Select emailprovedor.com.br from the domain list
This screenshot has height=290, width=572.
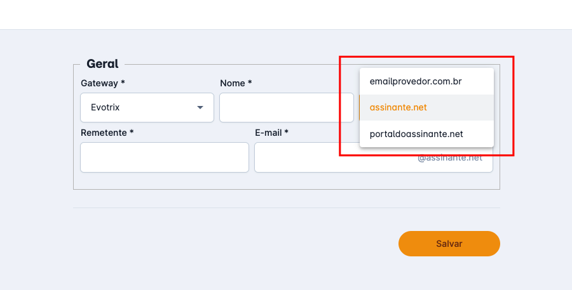coord(416,82)
